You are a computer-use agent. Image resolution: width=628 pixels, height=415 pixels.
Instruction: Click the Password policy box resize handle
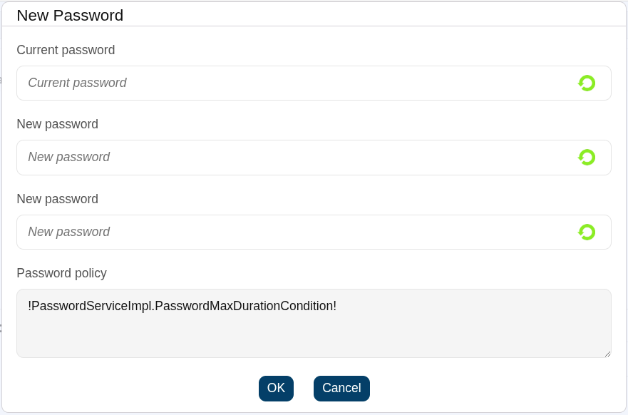pos(607,354)
